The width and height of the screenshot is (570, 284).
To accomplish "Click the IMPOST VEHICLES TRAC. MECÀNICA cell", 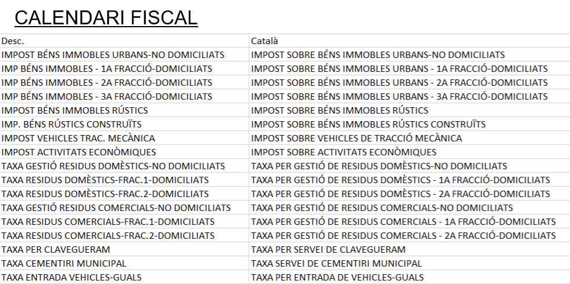I will [78, 139].
